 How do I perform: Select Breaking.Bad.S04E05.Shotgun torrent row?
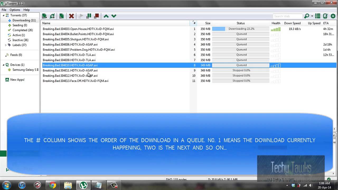[189, 39]
